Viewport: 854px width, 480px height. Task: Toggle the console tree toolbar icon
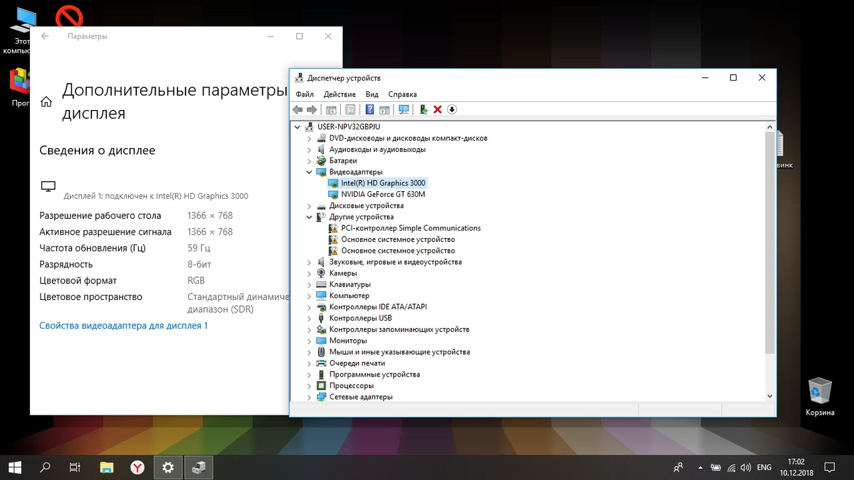point(331,109)
